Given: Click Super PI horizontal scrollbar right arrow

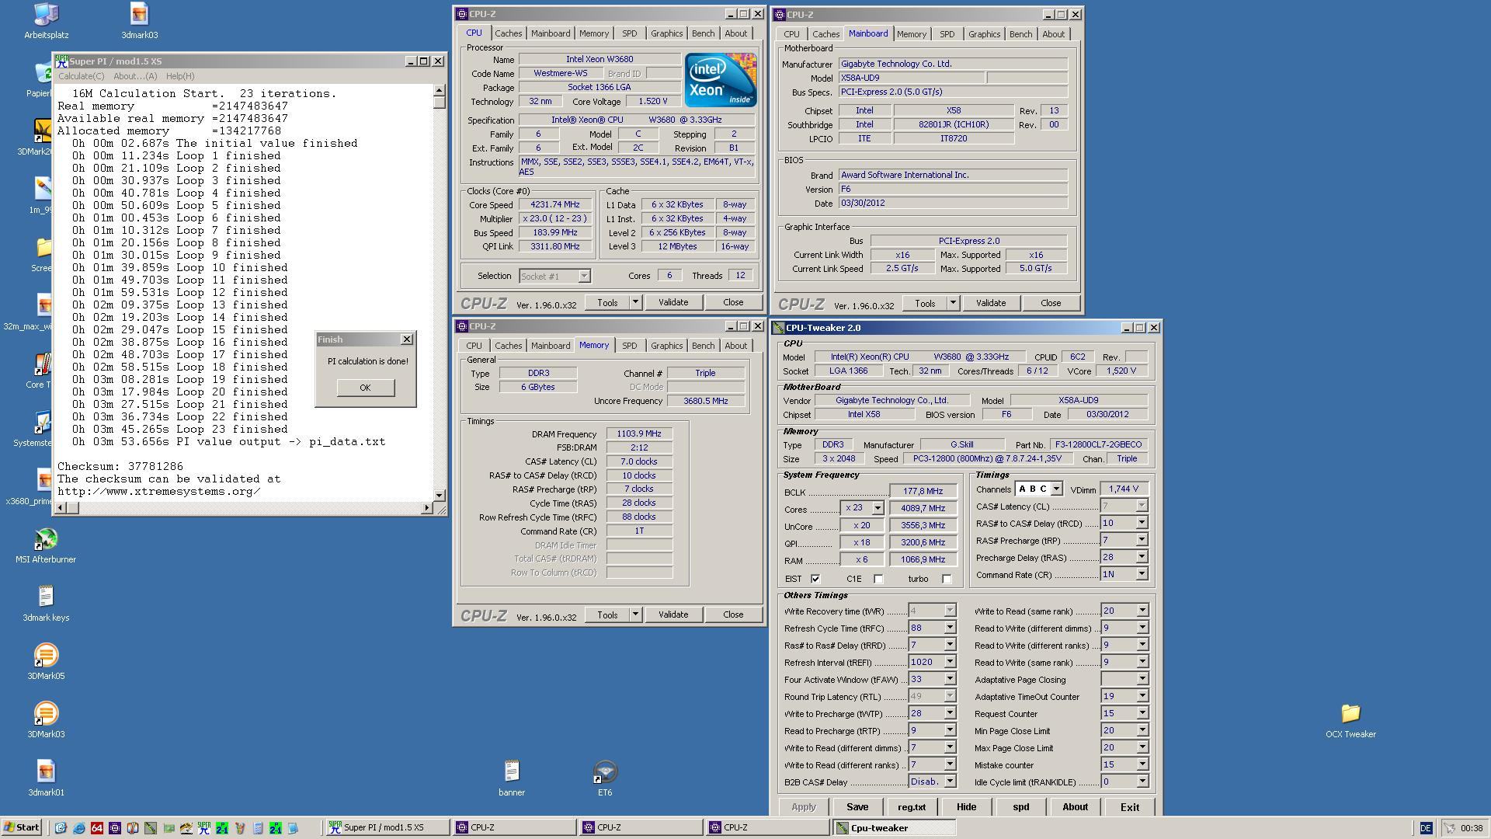Looking at the screenshot, I should pos(426,508).
